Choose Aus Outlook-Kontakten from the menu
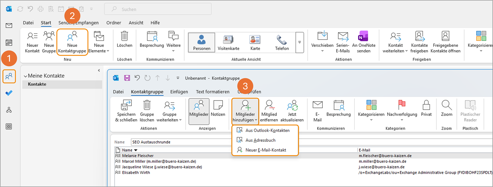Screen dimensions: 493x187 click(265, 130)
